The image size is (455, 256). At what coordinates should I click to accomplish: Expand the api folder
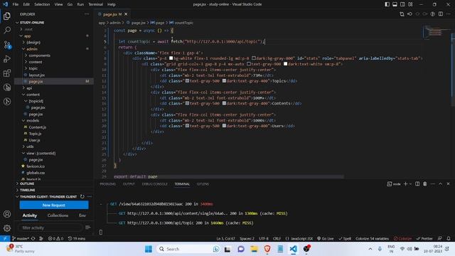(29, 88)
